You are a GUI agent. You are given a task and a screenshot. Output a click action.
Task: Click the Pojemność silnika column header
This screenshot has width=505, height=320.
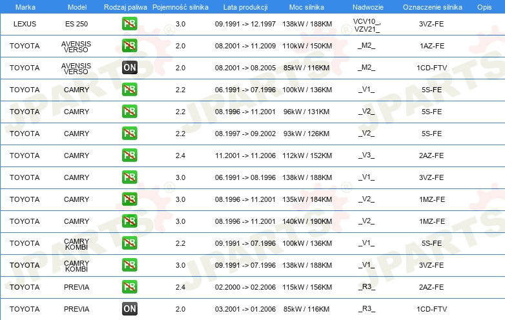pyautogui.click(x=180, y=7)
